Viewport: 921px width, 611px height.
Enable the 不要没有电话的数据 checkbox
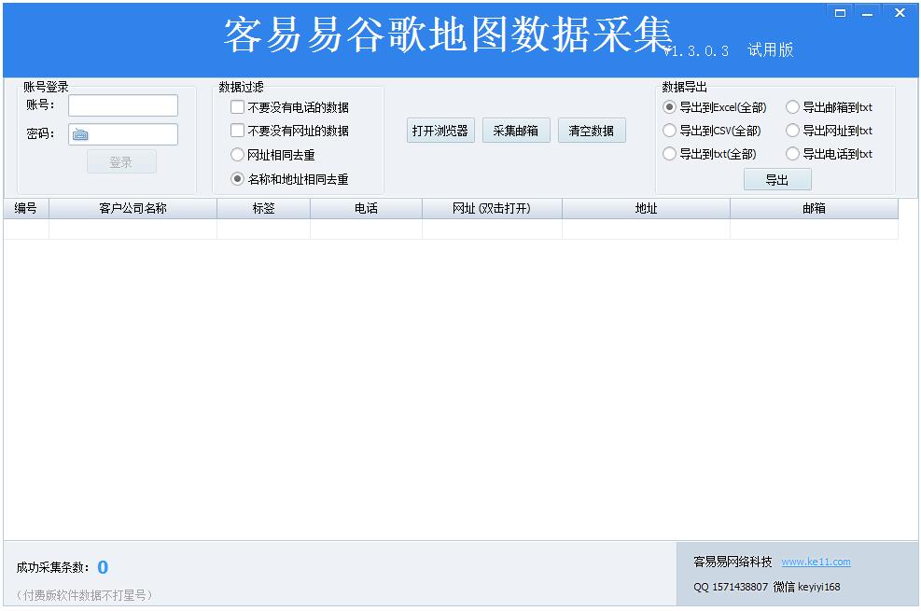click(x=237, y=107)
